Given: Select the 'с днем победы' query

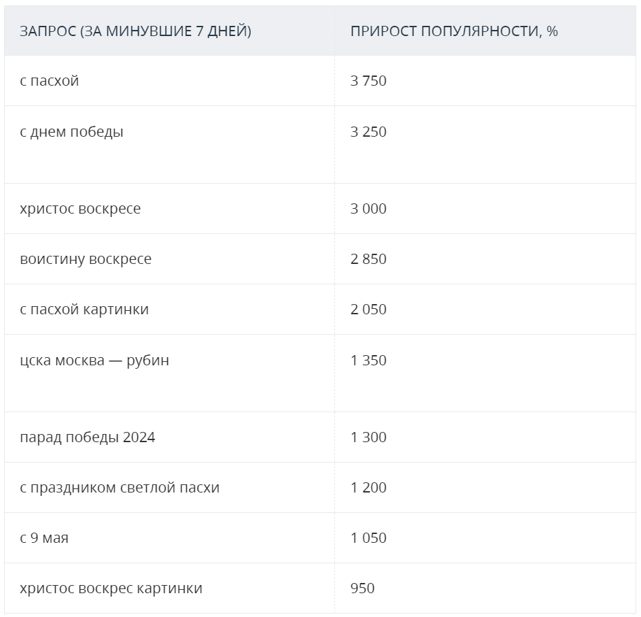Looking at the screenshot, I should point(71,132).
